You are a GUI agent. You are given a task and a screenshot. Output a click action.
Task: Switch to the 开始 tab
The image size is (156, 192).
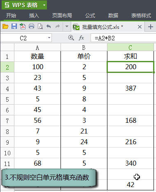tap(11, 16)
